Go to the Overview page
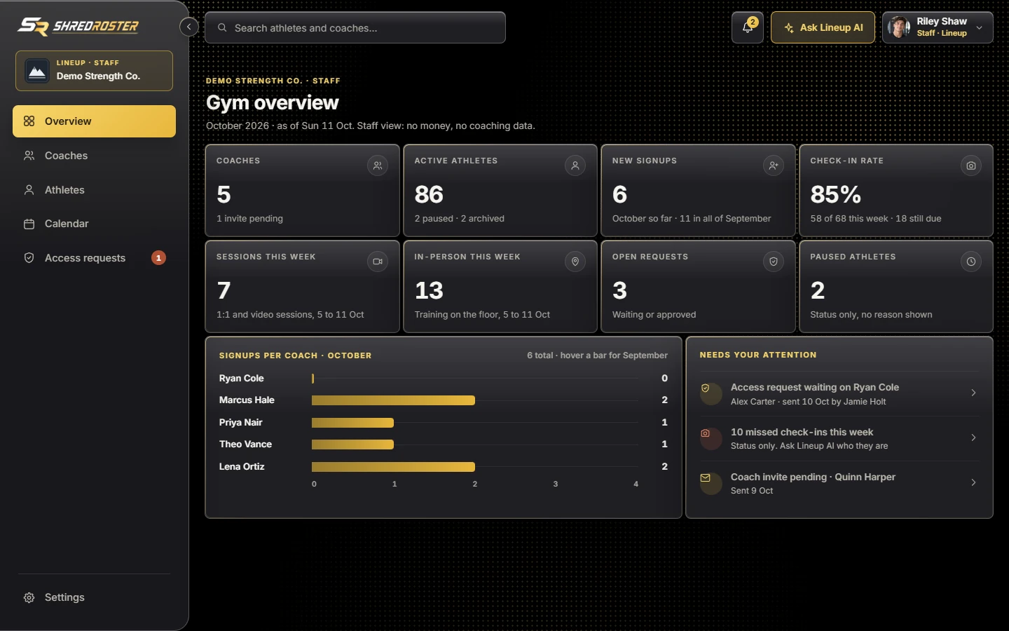This screenshot has height=631, width=1009. pos(94,121)
